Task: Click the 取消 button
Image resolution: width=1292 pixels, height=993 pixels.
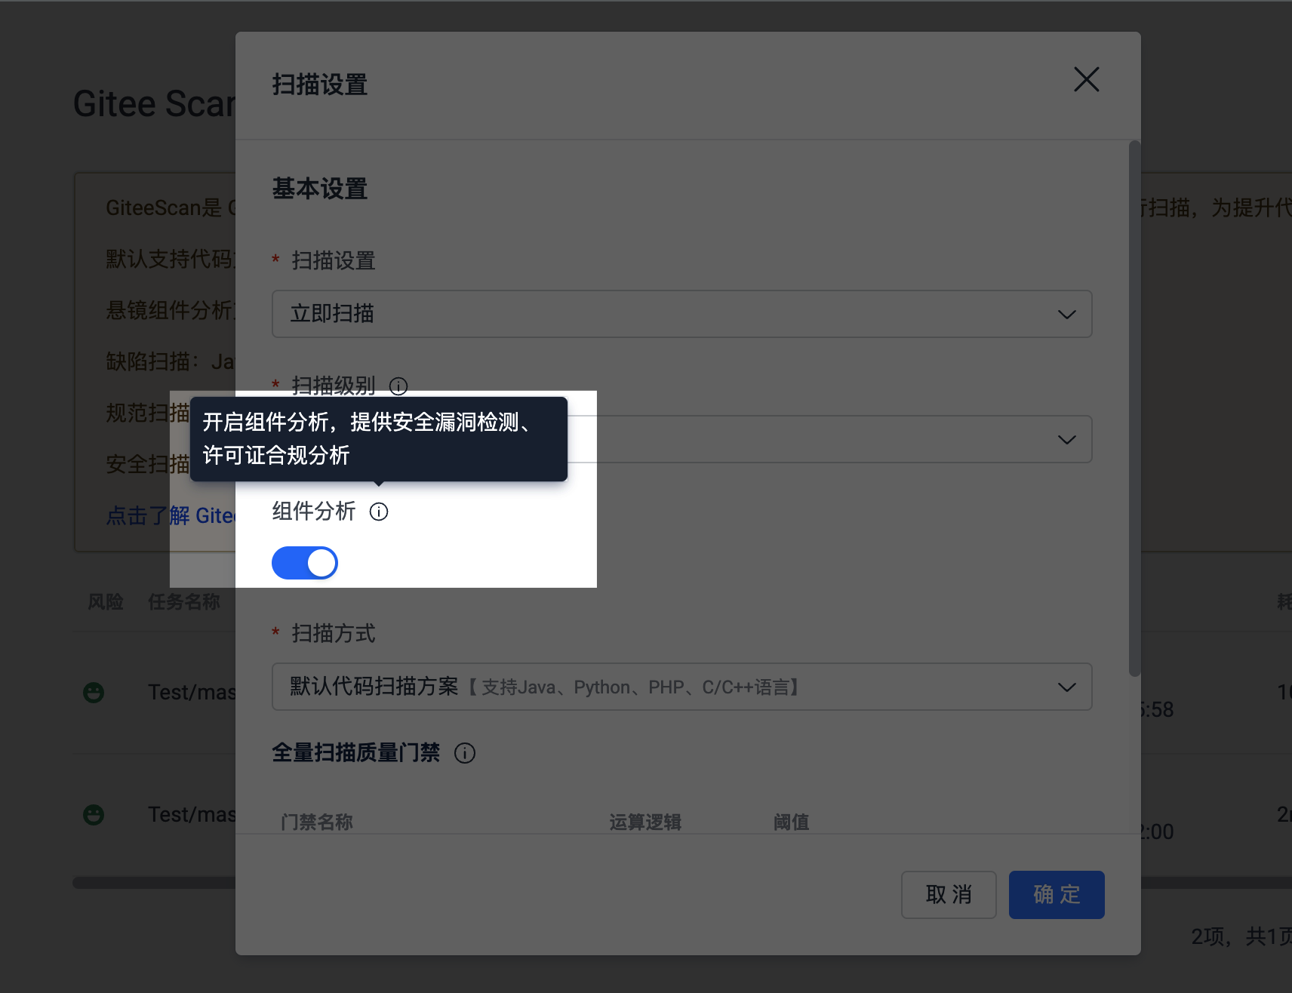Action: (949, 894)
